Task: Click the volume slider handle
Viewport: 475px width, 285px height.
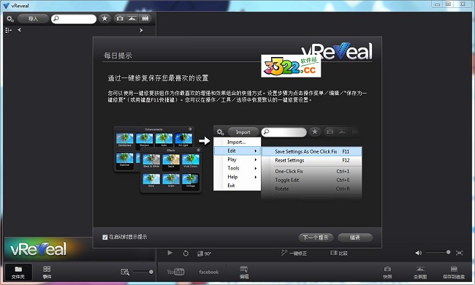Action: pyautogui.click(x=449, y=252)
